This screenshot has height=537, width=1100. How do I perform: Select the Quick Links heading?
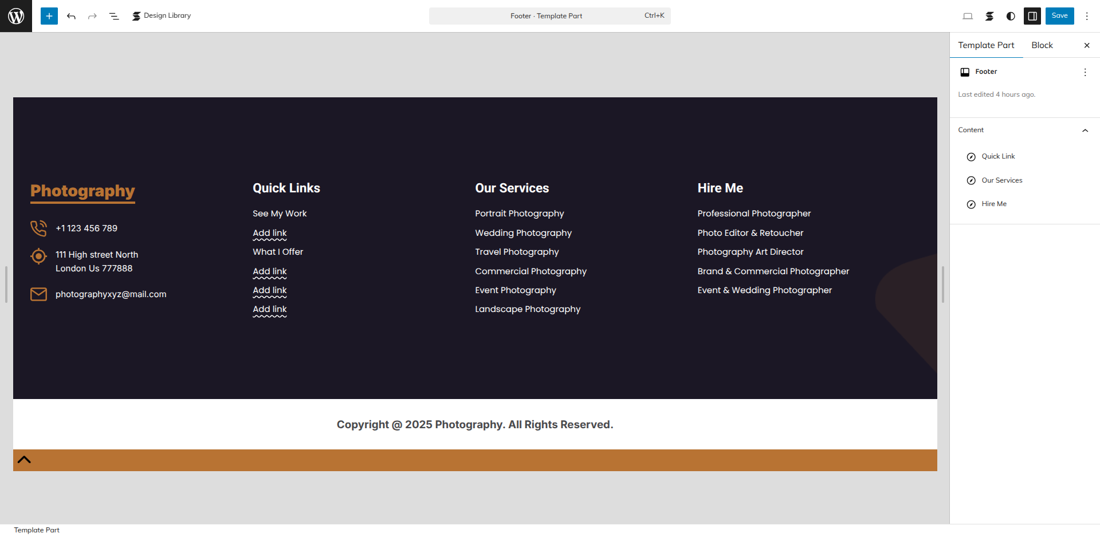coord(286,188)
